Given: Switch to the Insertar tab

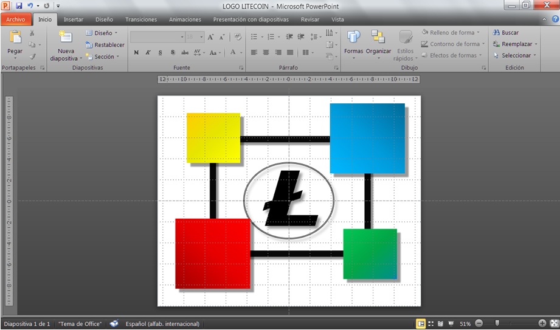Looking at the screenshot, I should (74, 19).
